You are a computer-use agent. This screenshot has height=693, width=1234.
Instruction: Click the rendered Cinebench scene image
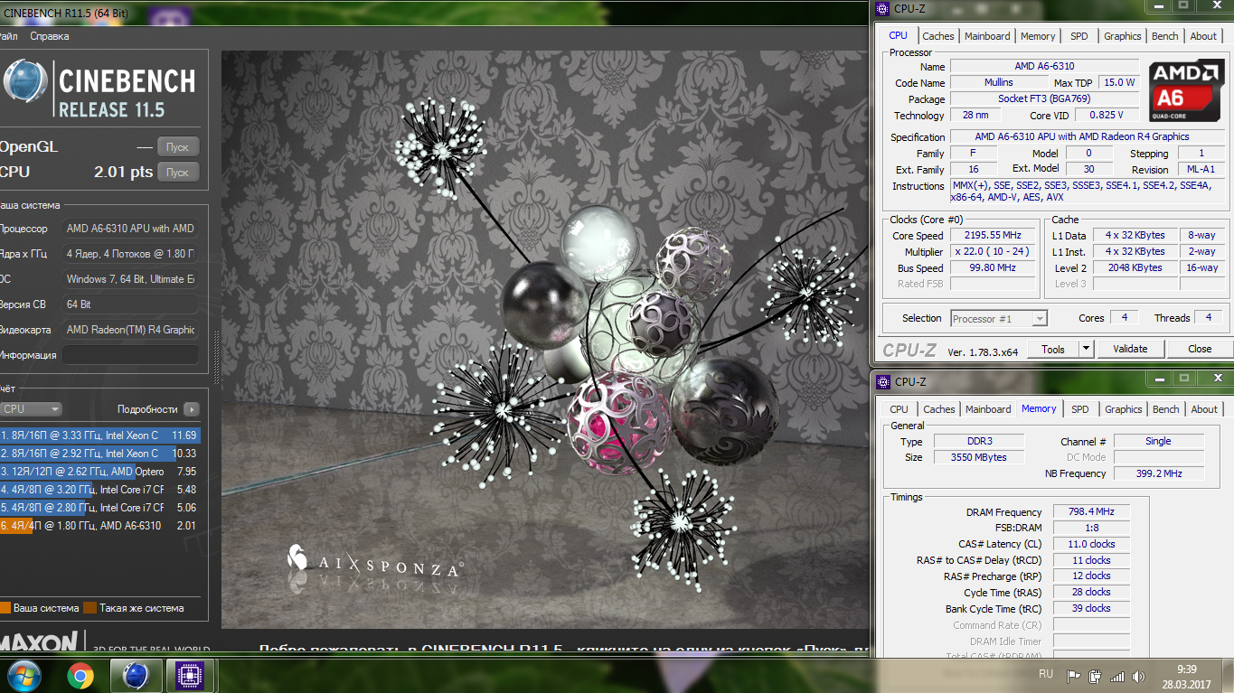click(544, 339)
